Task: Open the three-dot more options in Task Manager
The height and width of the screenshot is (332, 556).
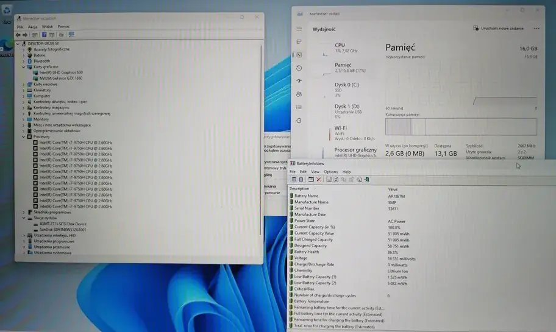Action: [x=536, y=29]
